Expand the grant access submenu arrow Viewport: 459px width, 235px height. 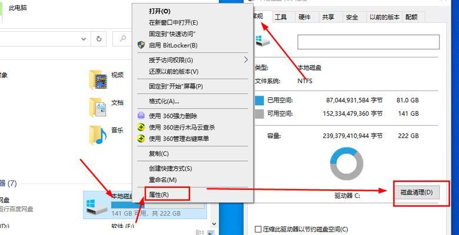click(245, 60)
